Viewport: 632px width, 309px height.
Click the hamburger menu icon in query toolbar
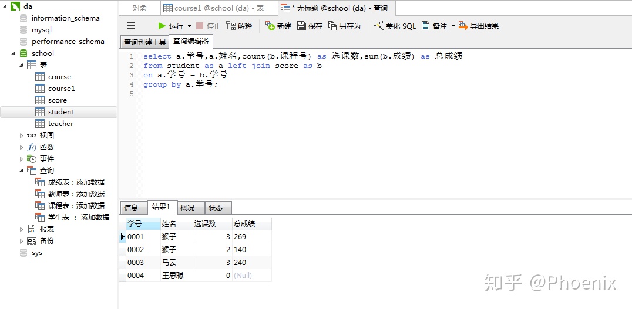click(131, 26)
